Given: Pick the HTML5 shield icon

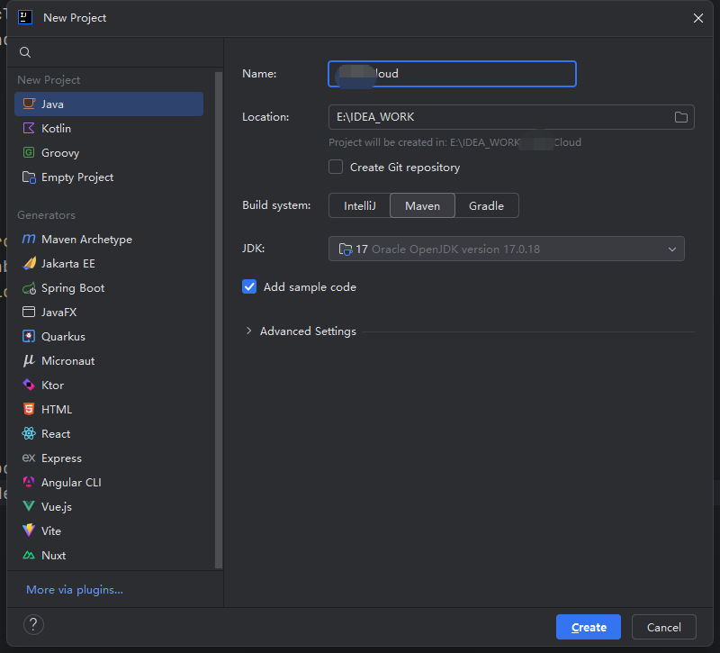Looking at the screenshot, I should [x=29, y=409].
